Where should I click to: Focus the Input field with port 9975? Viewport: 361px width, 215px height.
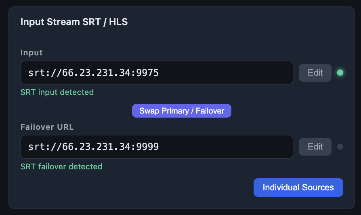157,73
